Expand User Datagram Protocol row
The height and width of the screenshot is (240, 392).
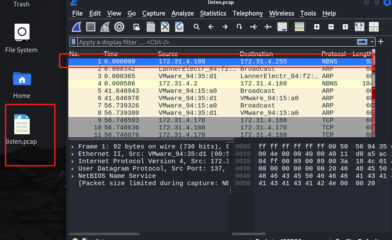point(73,169)
